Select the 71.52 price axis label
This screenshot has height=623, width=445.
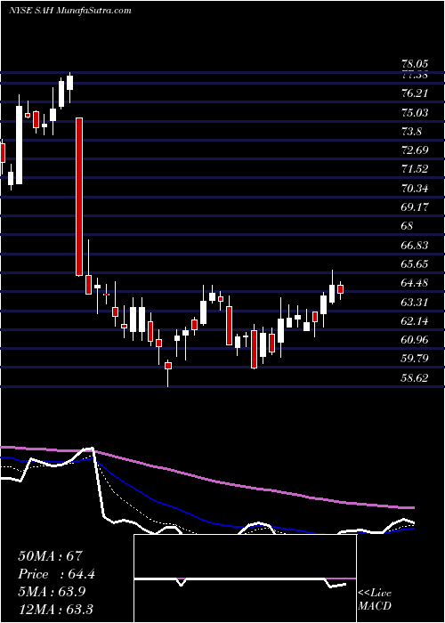click(415, 169)
